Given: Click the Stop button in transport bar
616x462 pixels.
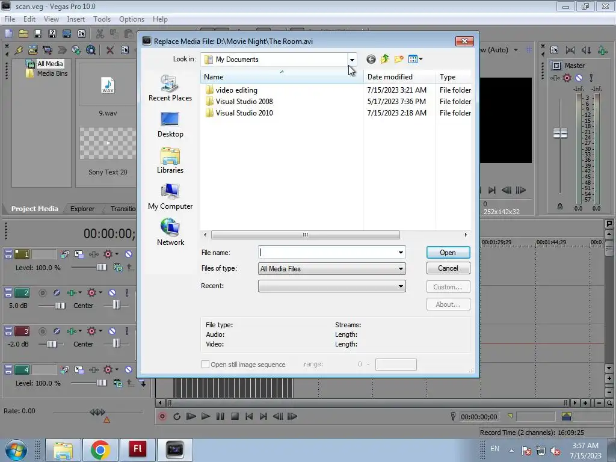Looking at the screenshot, I should [x=235, y=416].
